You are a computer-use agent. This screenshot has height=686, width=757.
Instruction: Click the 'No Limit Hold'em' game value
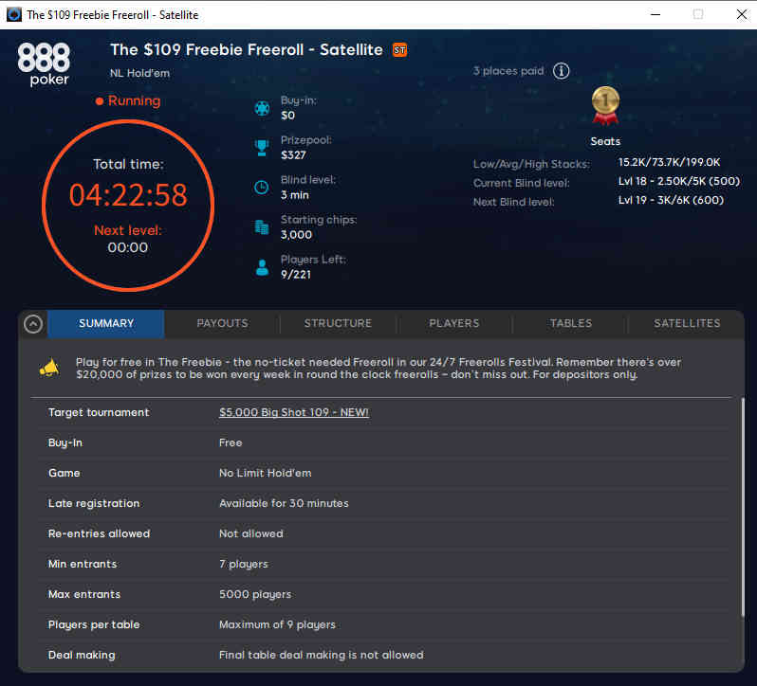(x=265, y=474)
